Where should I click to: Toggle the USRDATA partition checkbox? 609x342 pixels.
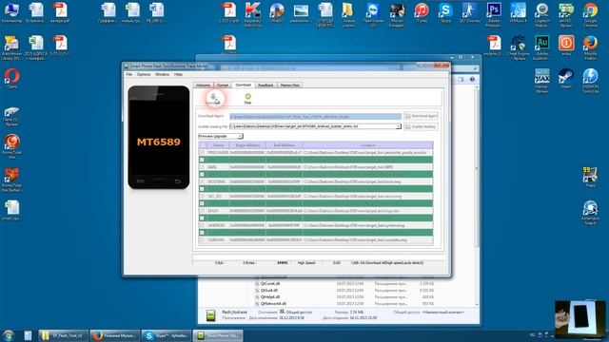point(202,240)
